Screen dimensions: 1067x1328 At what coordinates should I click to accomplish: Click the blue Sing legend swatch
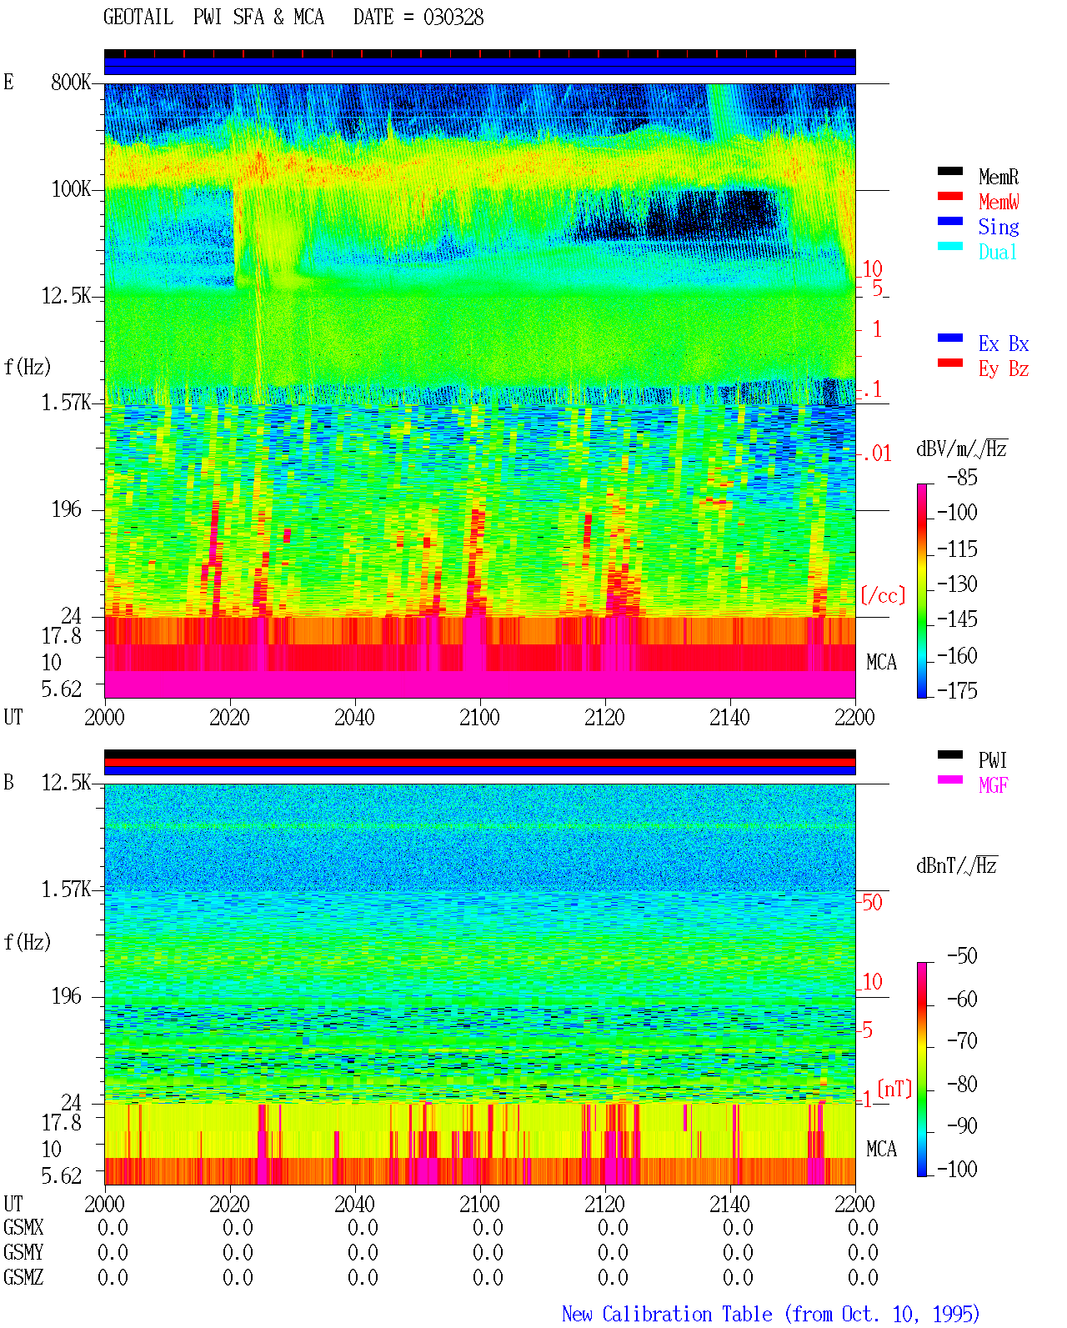pos(950,221)
